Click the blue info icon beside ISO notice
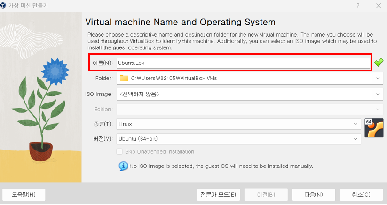387x205 pixels. tap(123, 166)
